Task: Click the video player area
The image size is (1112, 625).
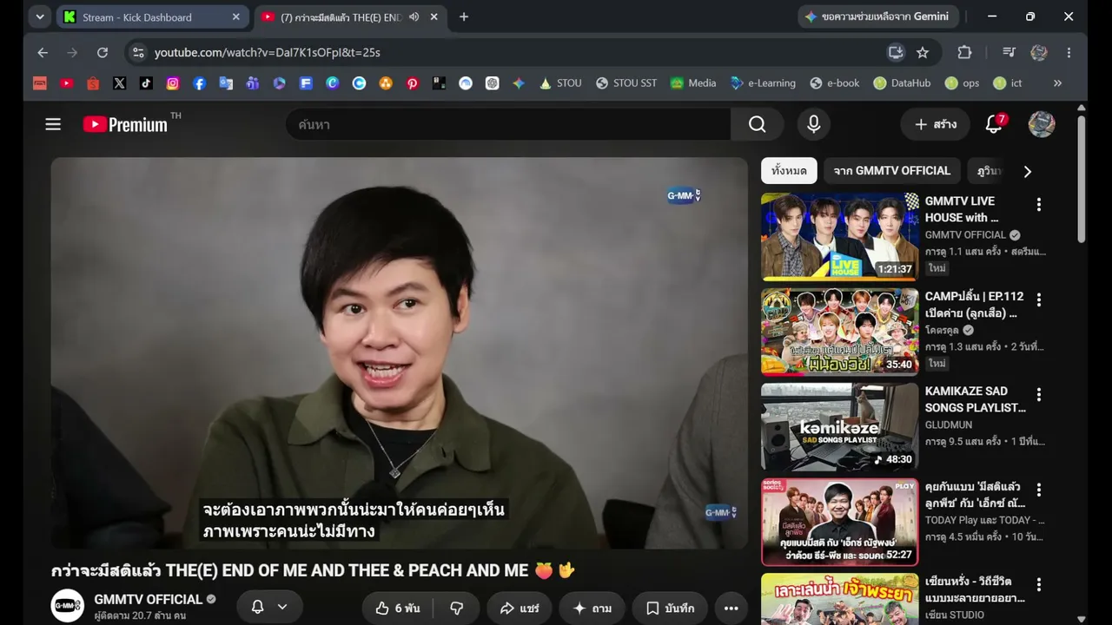Action: pyautogui.click(x=399, y=352)
